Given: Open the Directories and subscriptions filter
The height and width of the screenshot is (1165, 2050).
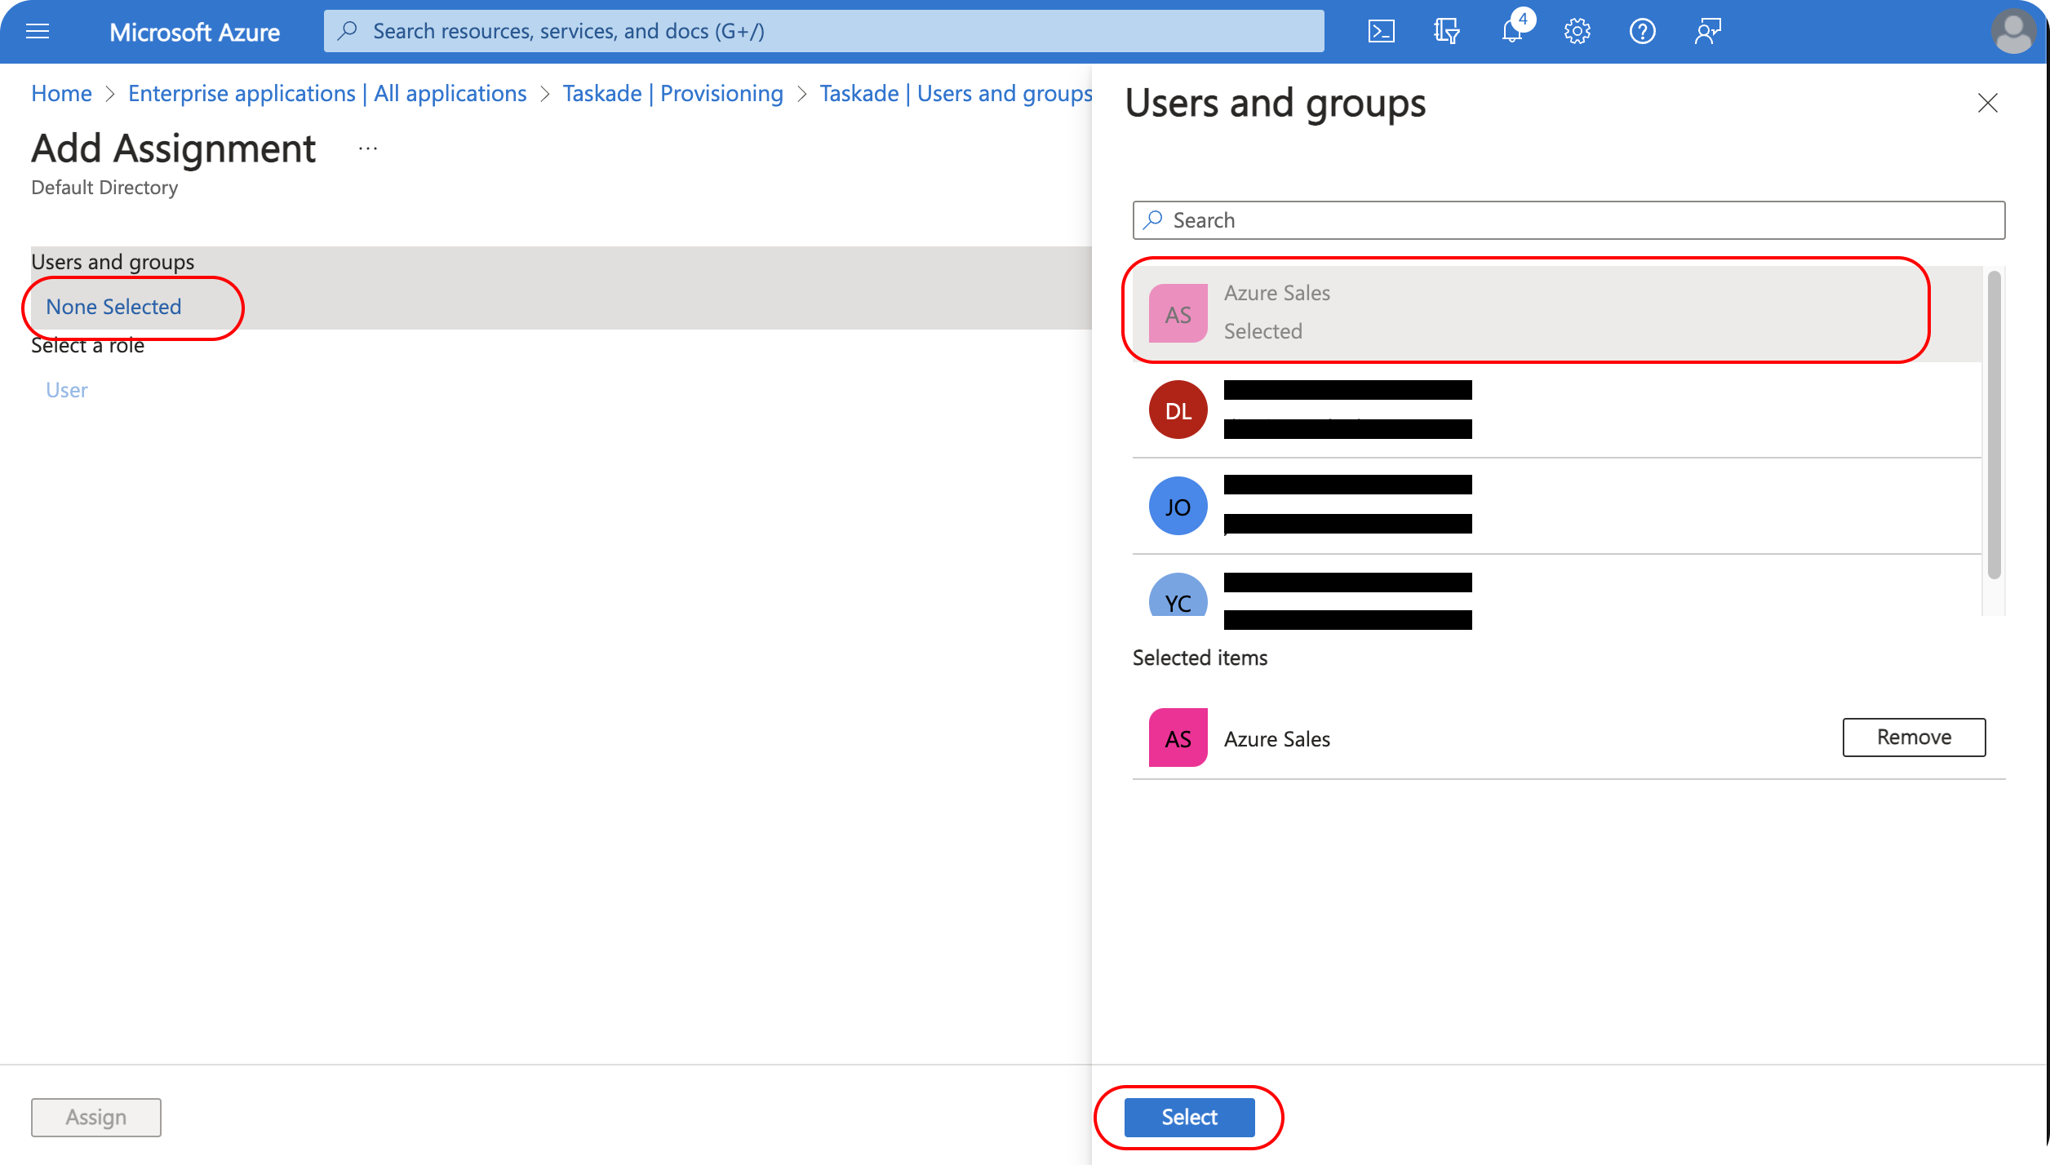Looking at the screenshot, I should click(1446, 32).
